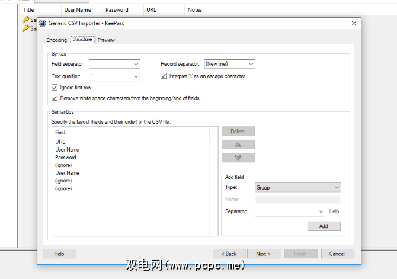Click the Help button at dialog bottom
This screenshot has height=279, width=397.
[x=59, y=254]
